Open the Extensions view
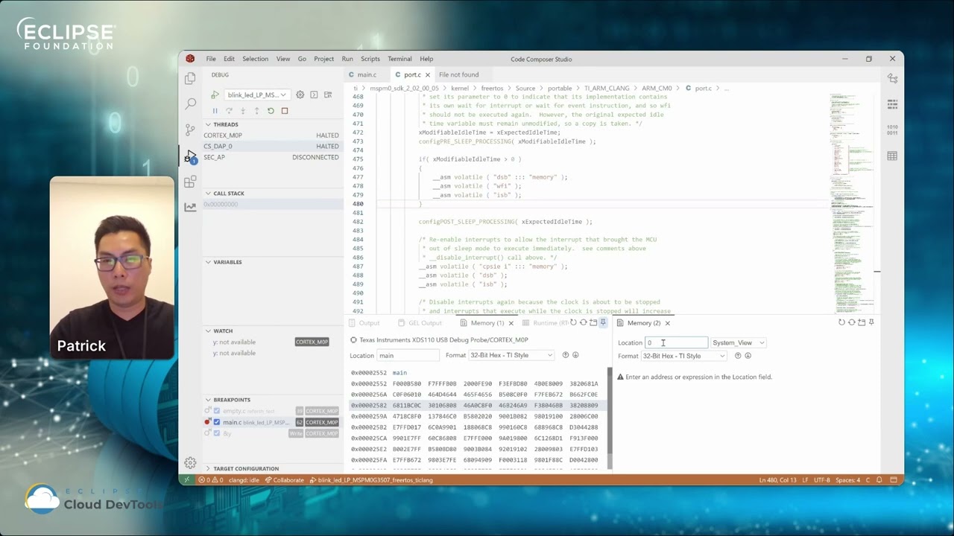 (x=190, y=182)
